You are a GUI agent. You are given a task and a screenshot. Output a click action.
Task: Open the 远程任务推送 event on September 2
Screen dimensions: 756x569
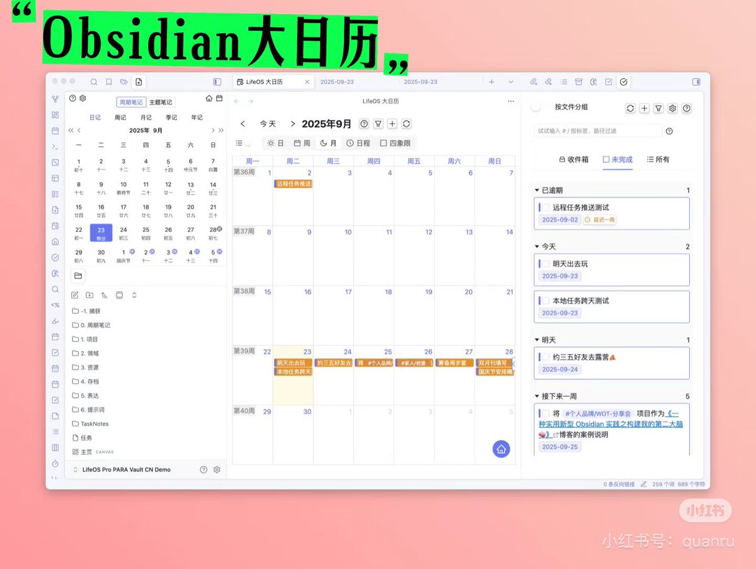click(294, 184)
